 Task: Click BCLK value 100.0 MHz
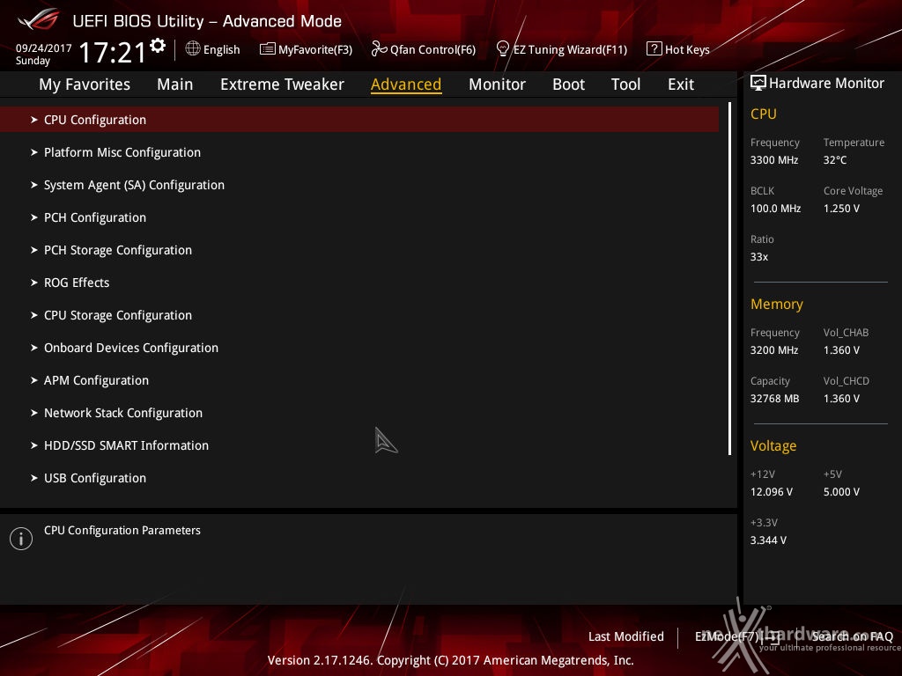click(x=775, y=208)
